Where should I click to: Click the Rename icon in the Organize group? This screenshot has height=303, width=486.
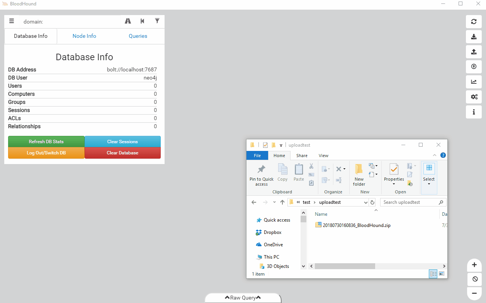[x=339, y=180]
